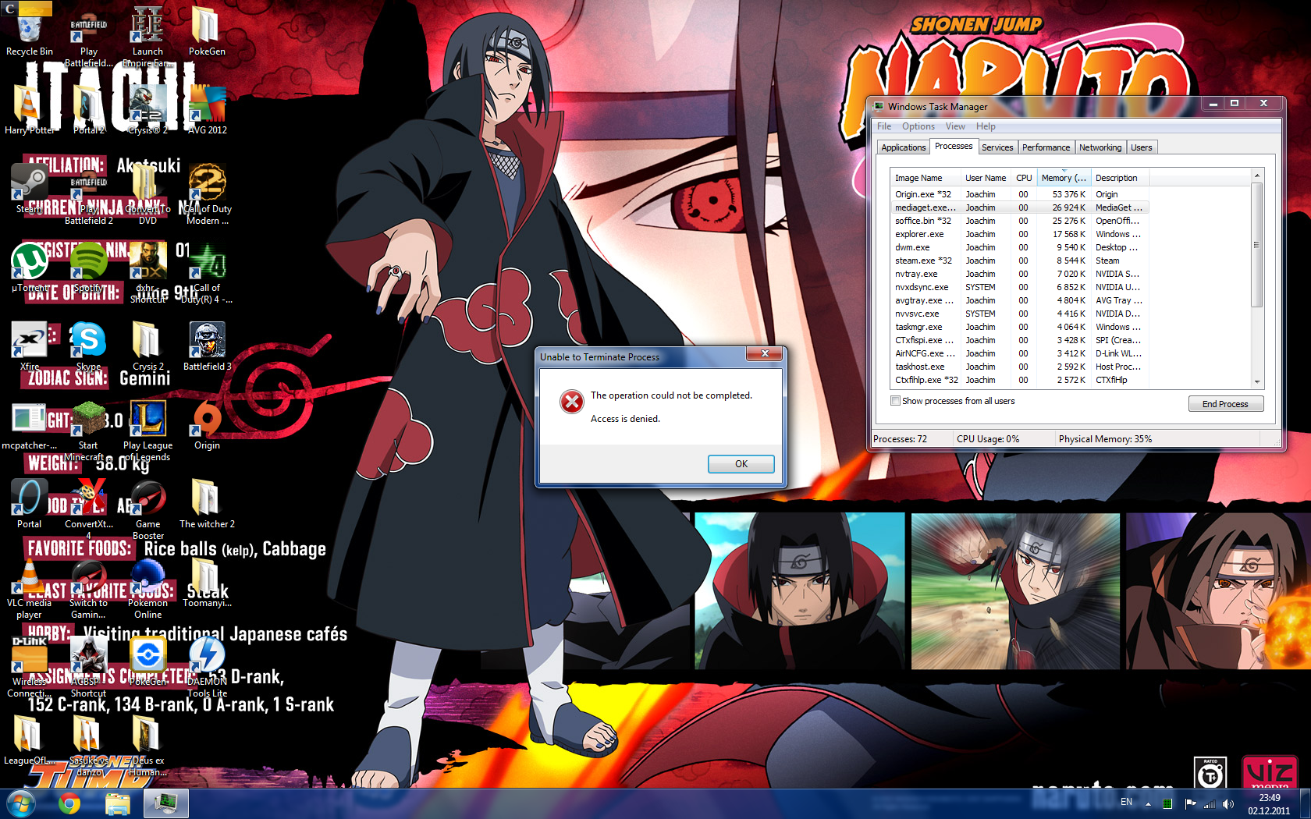Select the taskhost.exe process row
This screenshot has height=819, width=1311.
[x=1019, y=367]
